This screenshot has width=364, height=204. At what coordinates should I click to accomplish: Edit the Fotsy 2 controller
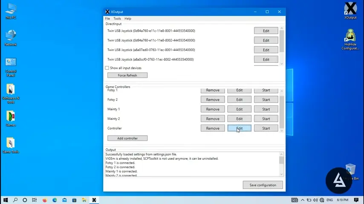click(x=240, y=99)
